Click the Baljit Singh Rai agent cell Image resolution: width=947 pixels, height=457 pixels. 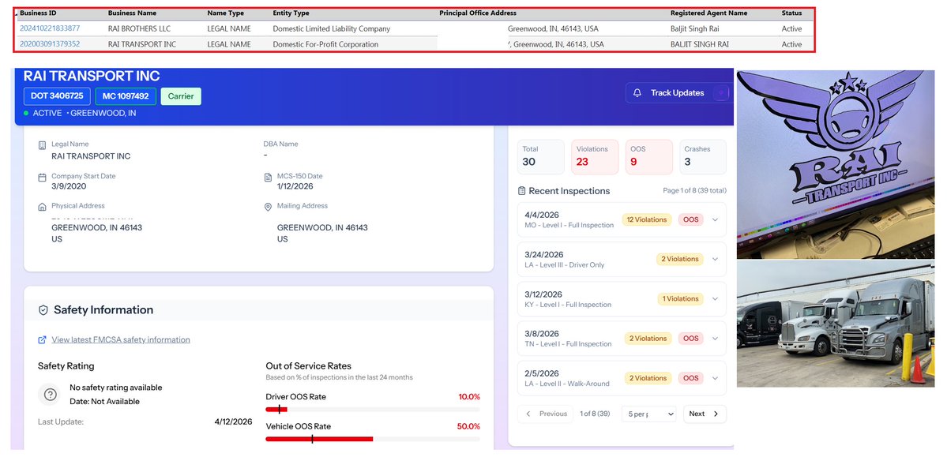(695, 28)
